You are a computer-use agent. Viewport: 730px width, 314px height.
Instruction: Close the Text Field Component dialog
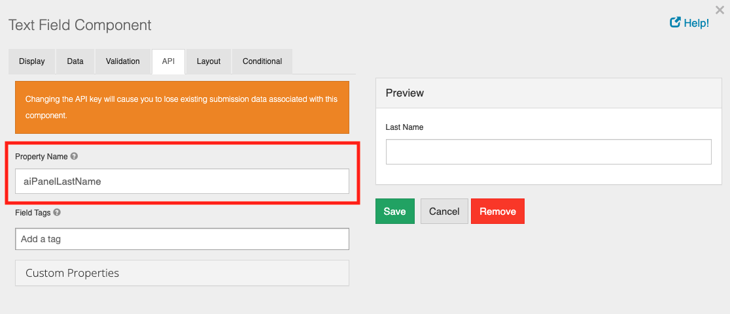[720, 10]
